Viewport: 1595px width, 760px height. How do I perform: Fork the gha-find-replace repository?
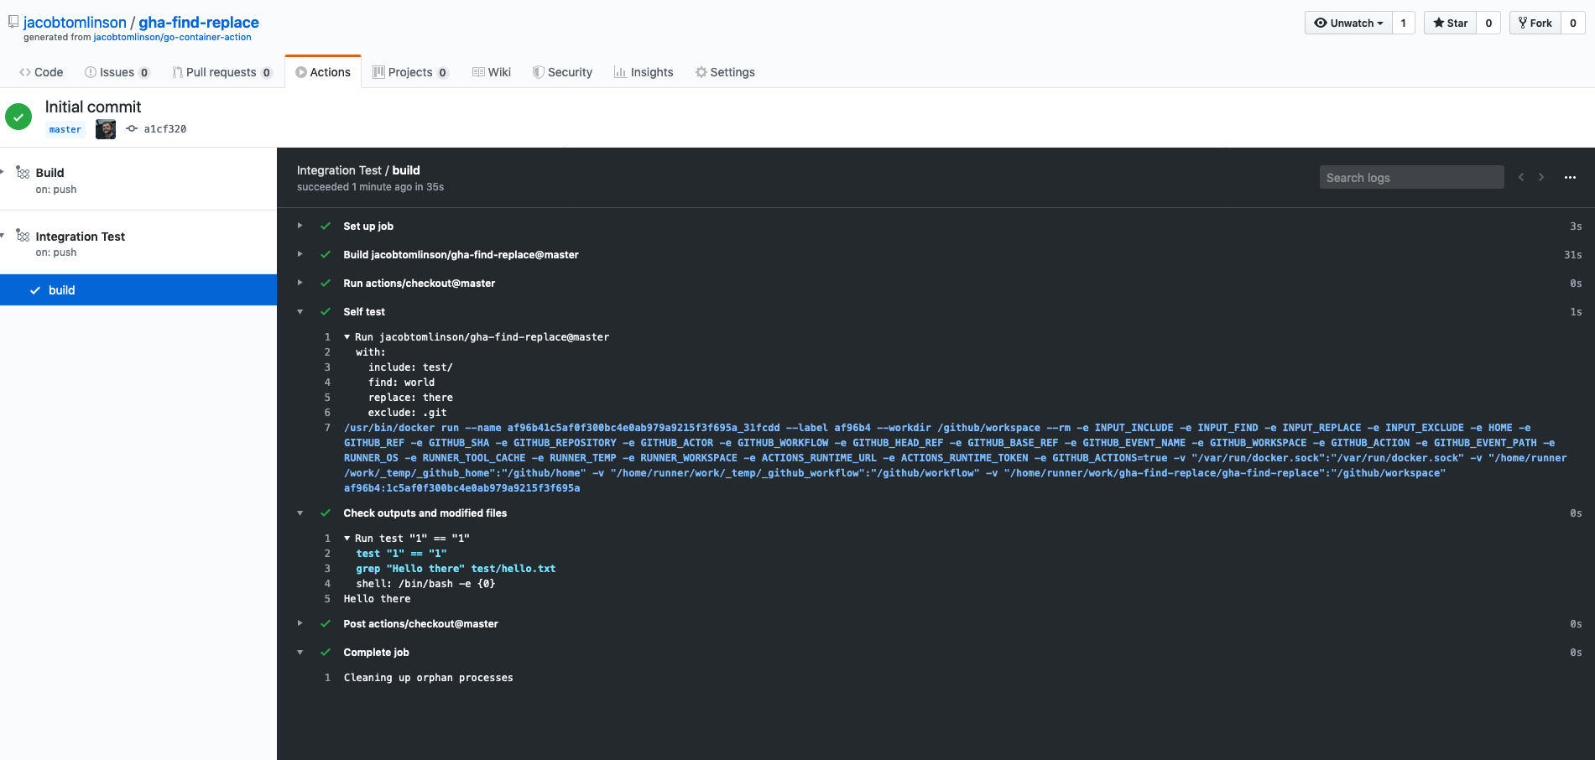coord(1535,23)
